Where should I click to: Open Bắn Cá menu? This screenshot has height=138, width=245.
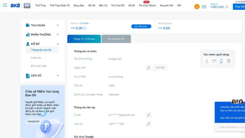[103, 6]
